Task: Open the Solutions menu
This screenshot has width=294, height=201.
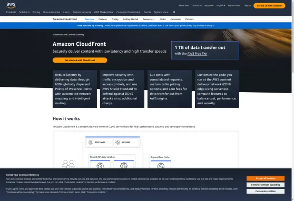Action: coord(24,12)
